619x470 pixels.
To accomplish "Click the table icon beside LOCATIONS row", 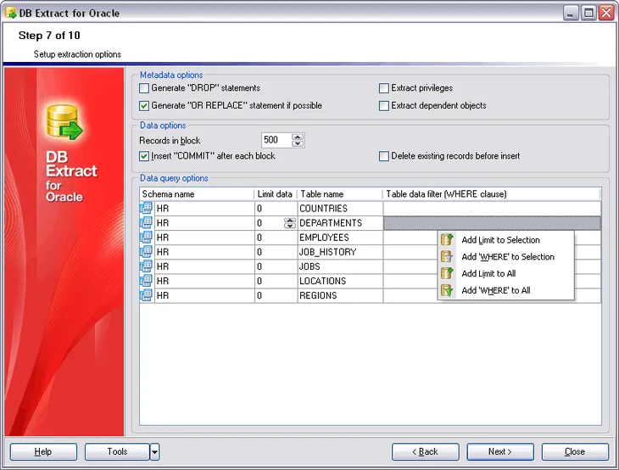I will pos(146,281).
